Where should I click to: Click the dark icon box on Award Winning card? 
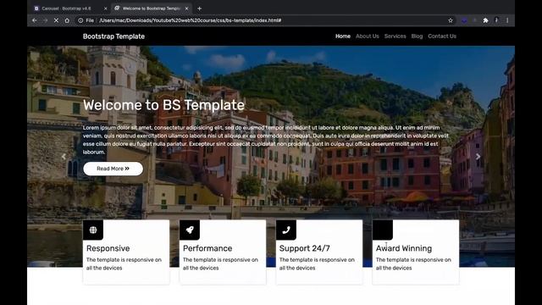pos(382,230)
